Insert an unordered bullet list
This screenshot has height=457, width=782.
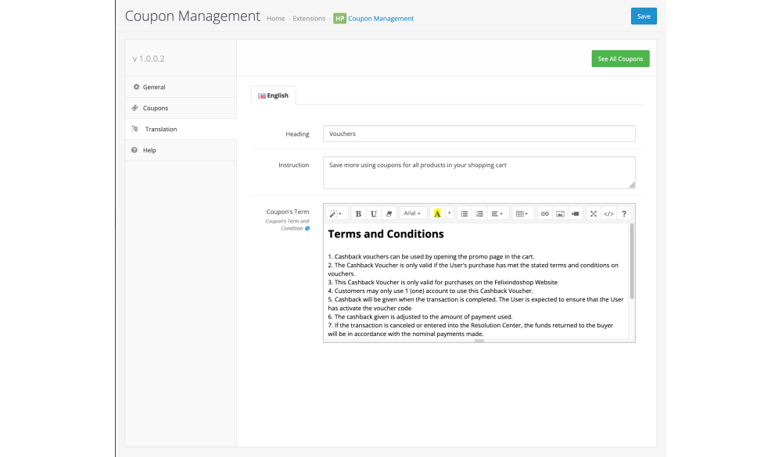coord(465,213)
